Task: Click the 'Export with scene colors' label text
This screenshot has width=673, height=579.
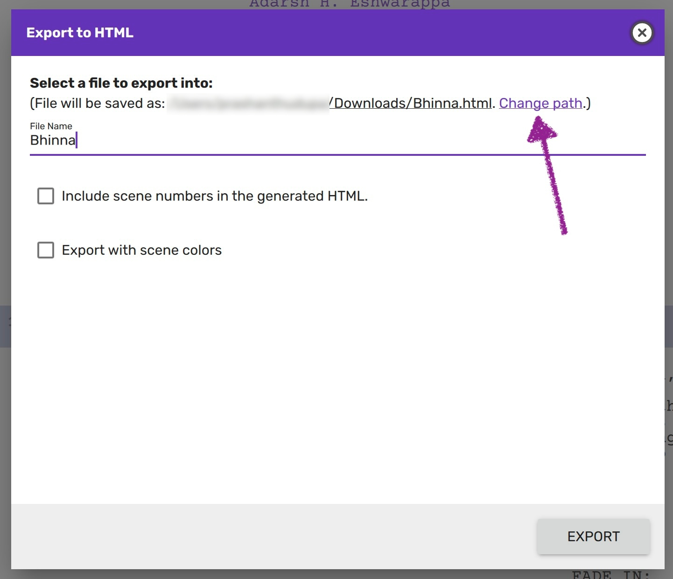Action: click(x=141, y=250)
